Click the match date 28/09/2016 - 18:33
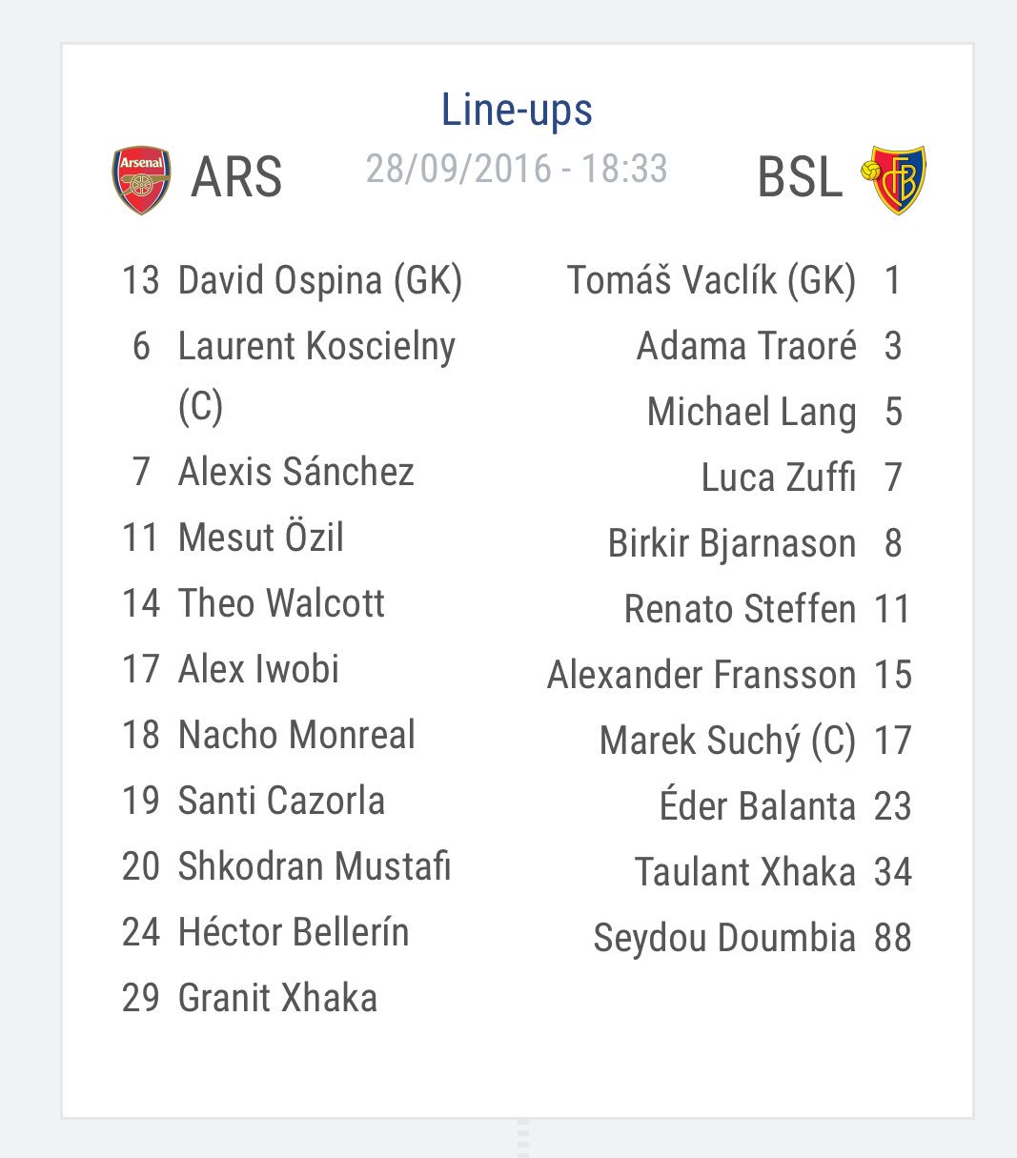The height and width of the screenshot is (1158, 1017). click(517, 169)
